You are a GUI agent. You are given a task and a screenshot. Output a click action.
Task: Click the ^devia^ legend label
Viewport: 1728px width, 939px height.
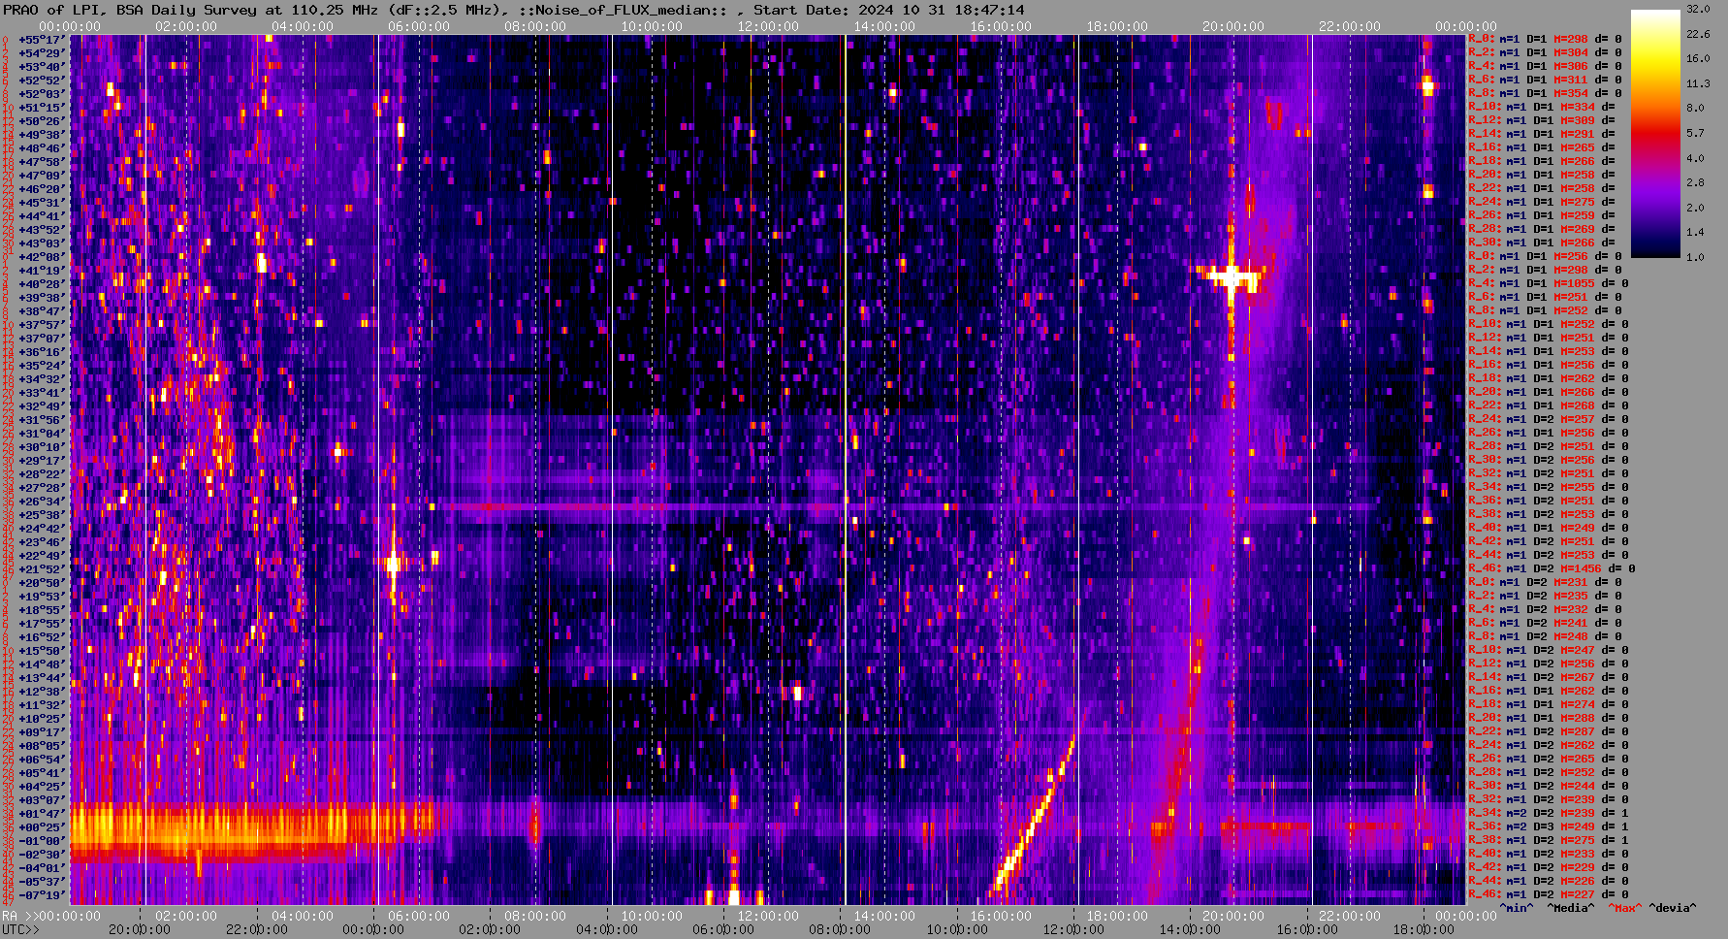1673,908
